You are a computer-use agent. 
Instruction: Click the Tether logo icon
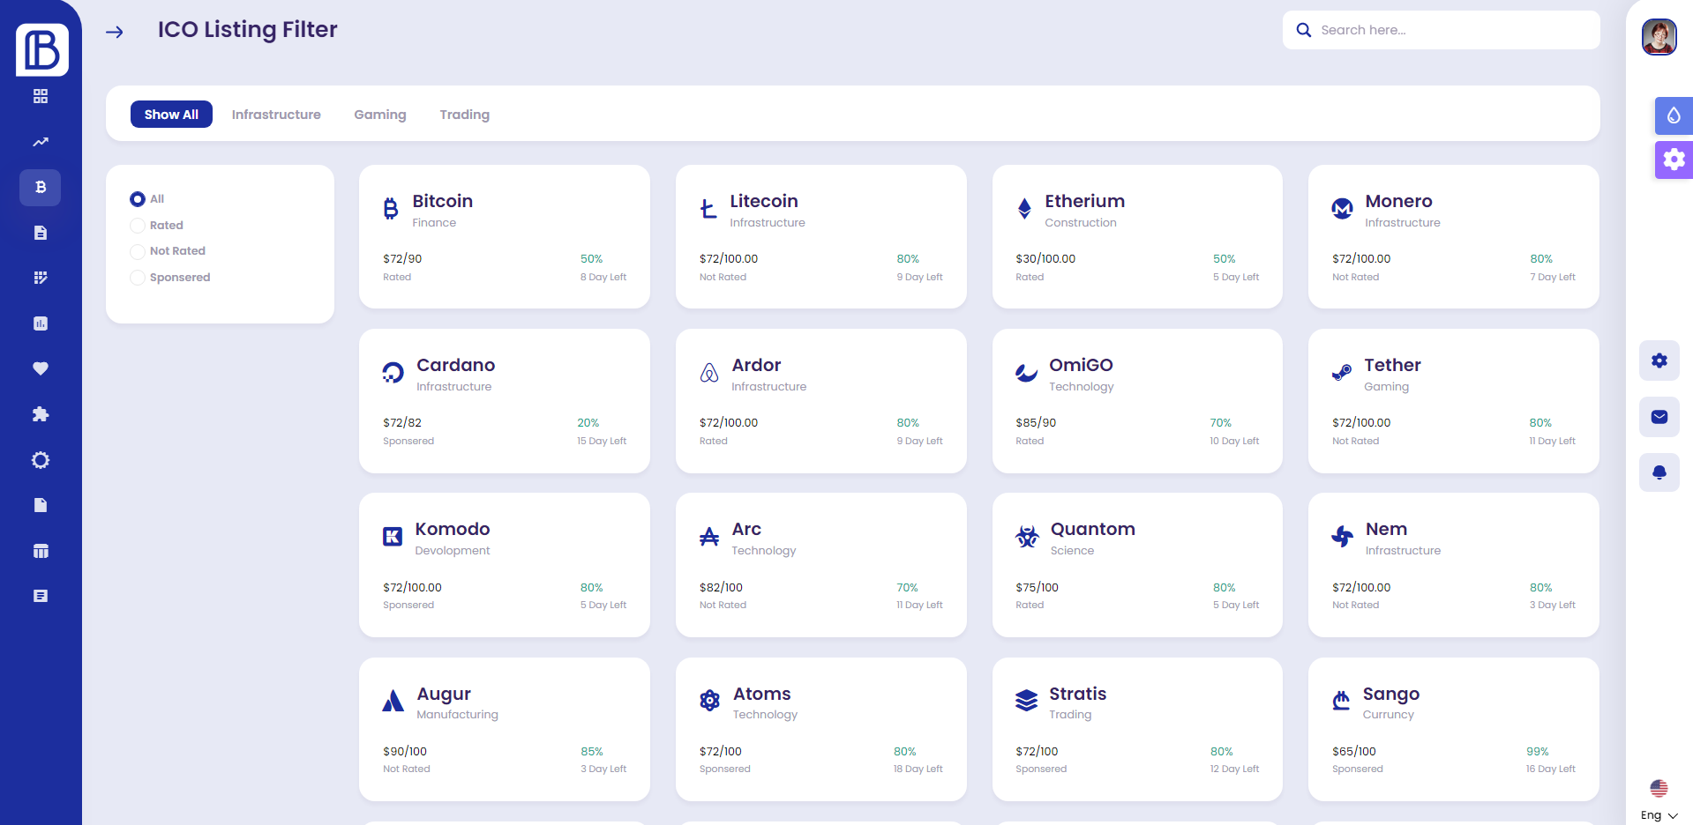tap(1342, 373)
